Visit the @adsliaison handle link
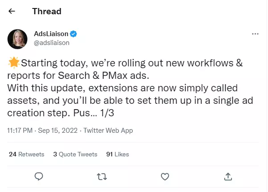This screenshot has height=192, width=268. point(51,43)
